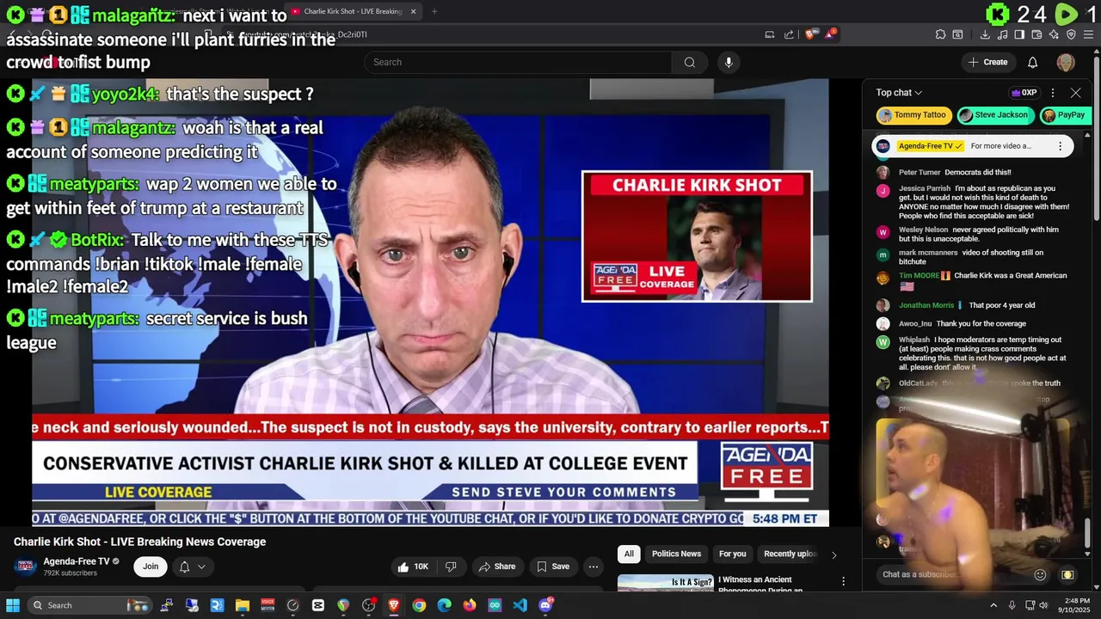Viewport: 1101px width, 619px height.
Task: Click the Agenda-Free TV channel avatar
Action: point(26,566)
